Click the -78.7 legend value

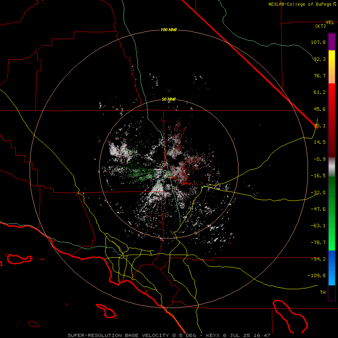click(x=318, y=243)
